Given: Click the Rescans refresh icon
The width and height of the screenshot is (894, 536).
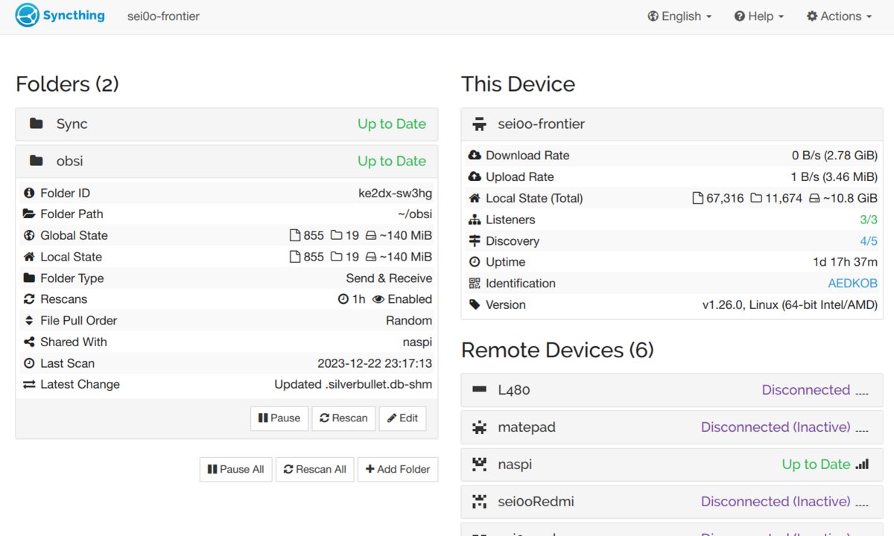Looking at the screenshot, I should (29, 299).
